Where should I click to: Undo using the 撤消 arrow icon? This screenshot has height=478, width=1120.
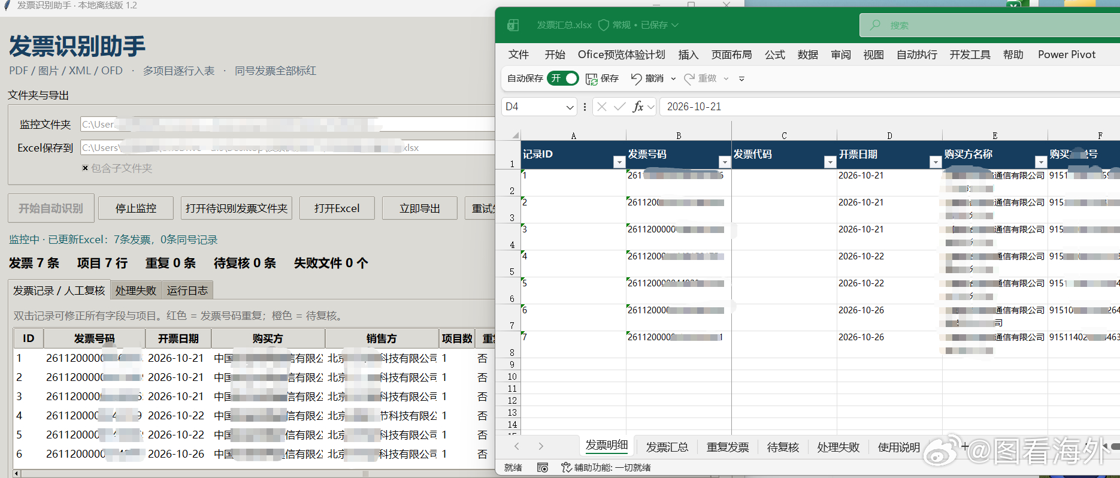coord(636,78)
